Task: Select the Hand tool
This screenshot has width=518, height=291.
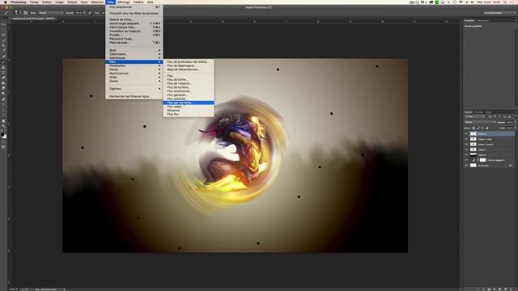Action: 3,120
